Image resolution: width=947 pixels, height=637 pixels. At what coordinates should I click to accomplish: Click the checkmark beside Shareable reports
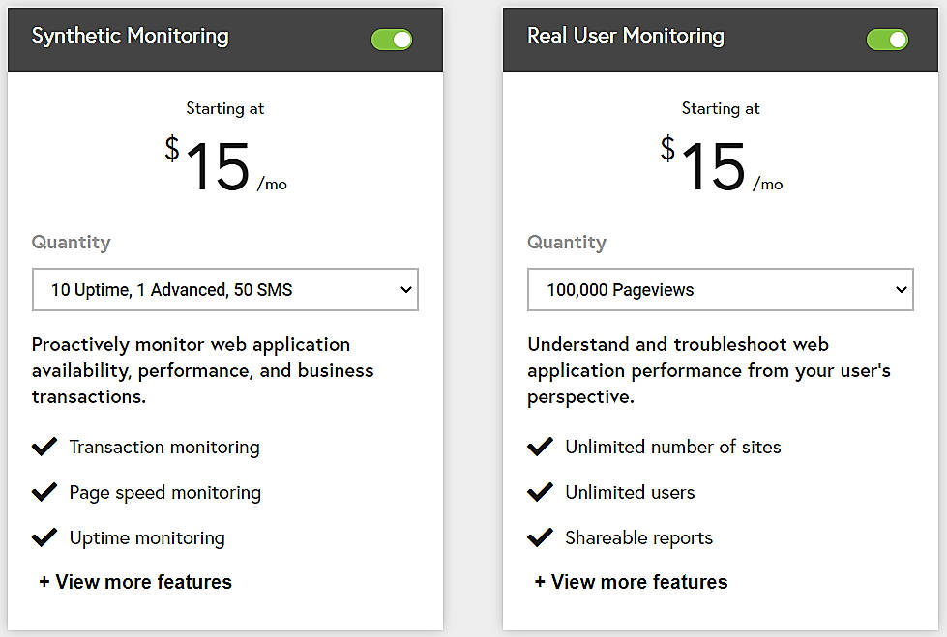tap(540, 537)
